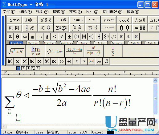The image size is (159, 135).
Task: Insert the partial derivative symbol (∂)
Action: tap(47, 37)
